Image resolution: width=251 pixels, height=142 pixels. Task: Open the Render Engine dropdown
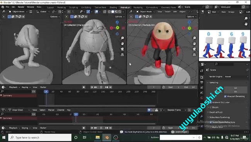[236, 77]
